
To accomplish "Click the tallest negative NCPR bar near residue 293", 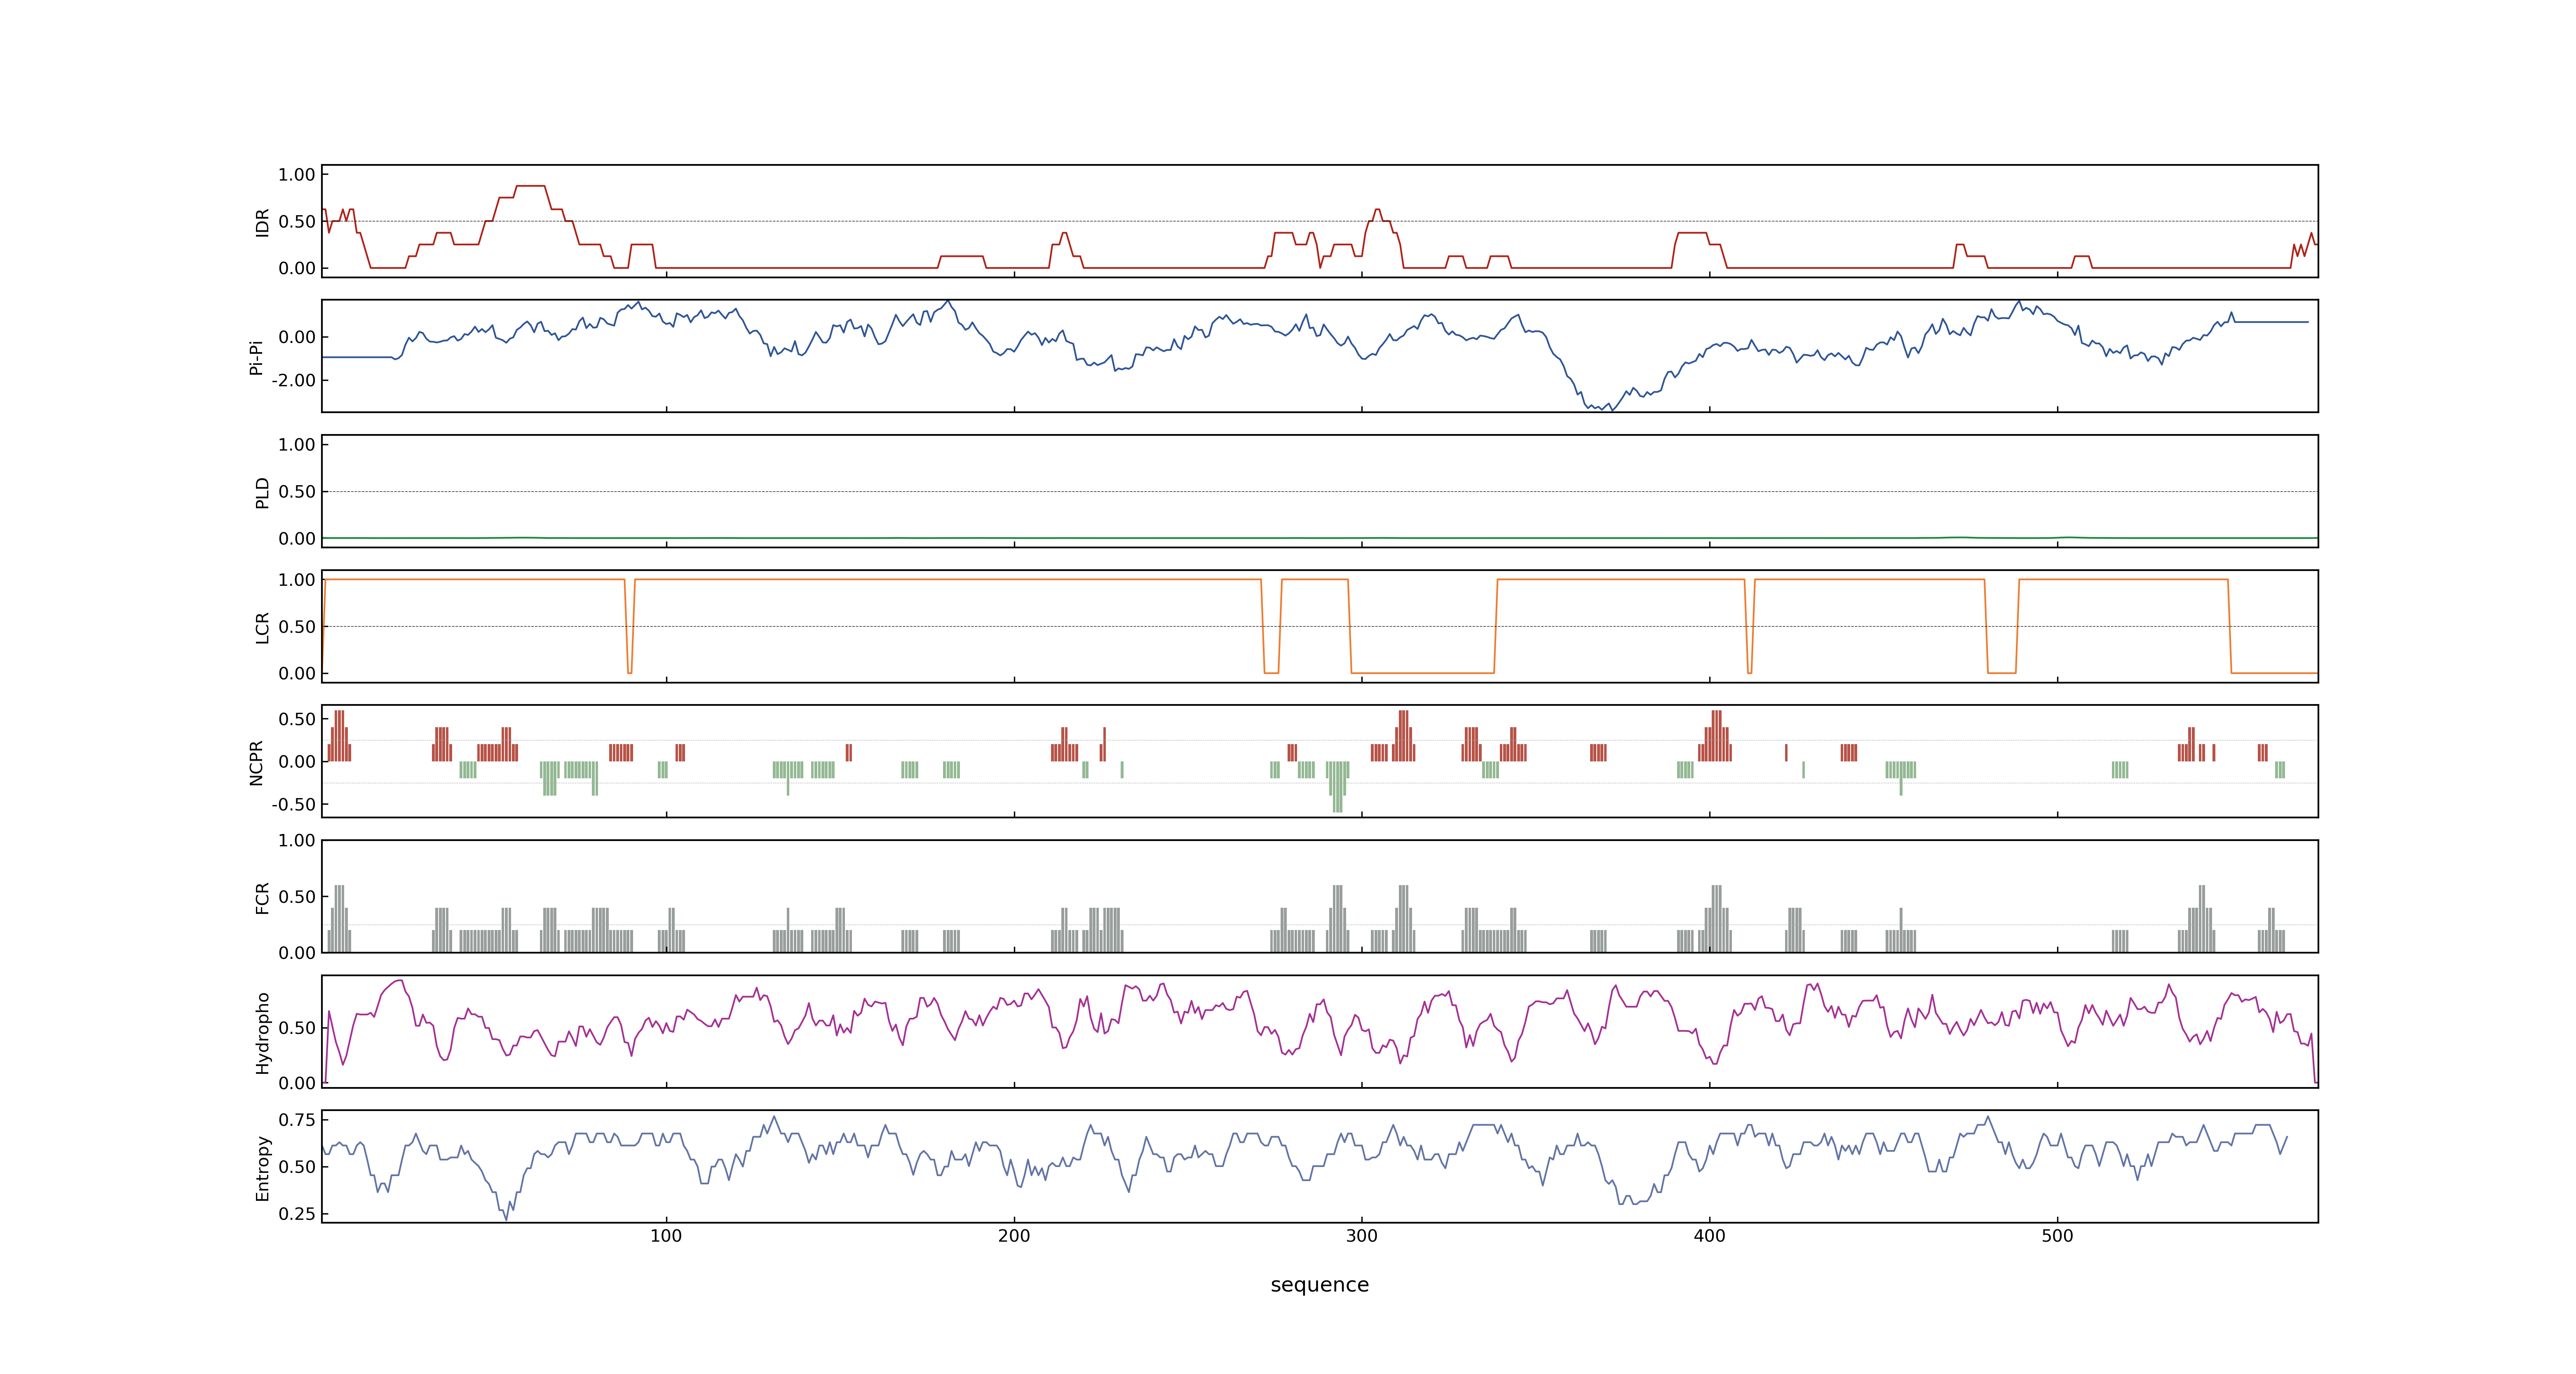I will click(1338, 787).
